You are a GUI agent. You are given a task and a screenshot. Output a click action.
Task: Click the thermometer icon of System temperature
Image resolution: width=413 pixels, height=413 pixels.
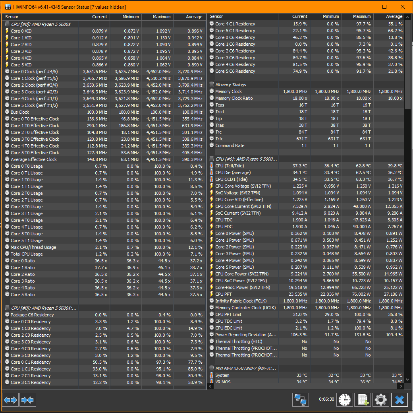212,375
